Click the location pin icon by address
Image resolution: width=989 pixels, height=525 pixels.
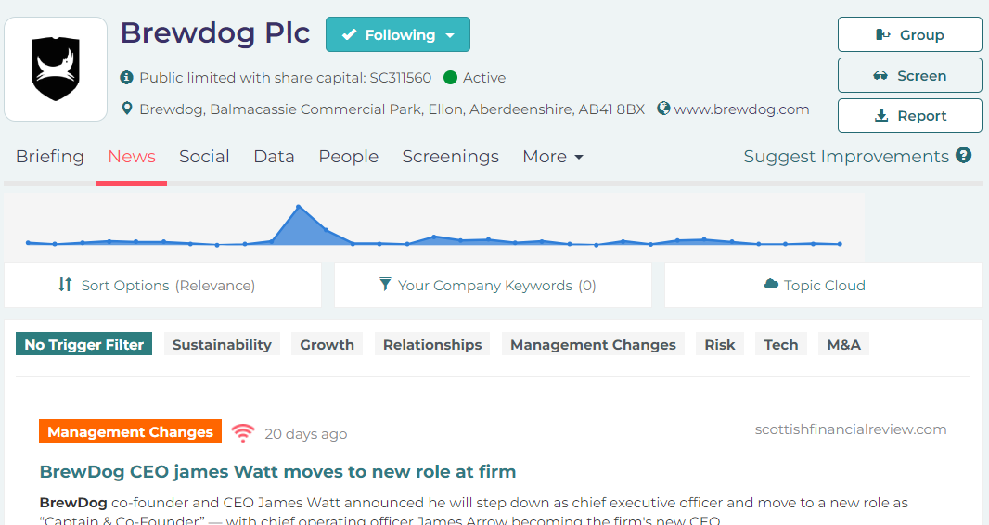127,109
